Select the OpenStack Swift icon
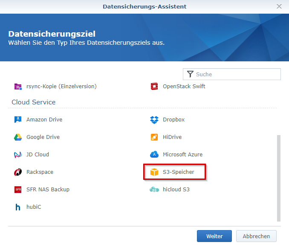The width and height of the screenshot is (289, 245). point(154,86)
